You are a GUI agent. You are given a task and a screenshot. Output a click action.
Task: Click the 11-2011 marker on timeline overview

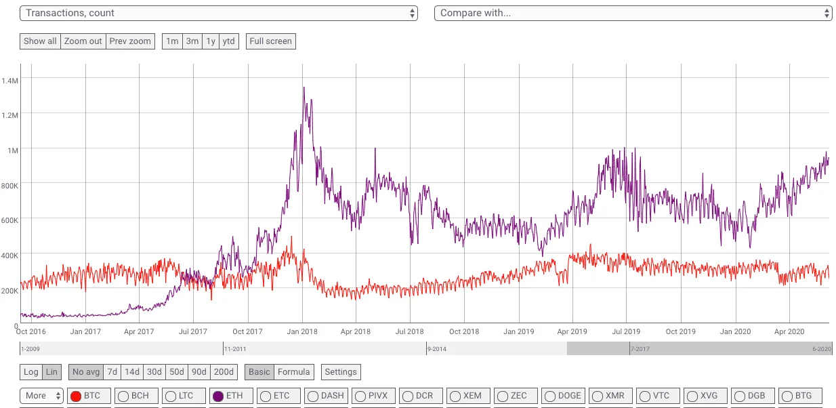(x=235, y=348)
